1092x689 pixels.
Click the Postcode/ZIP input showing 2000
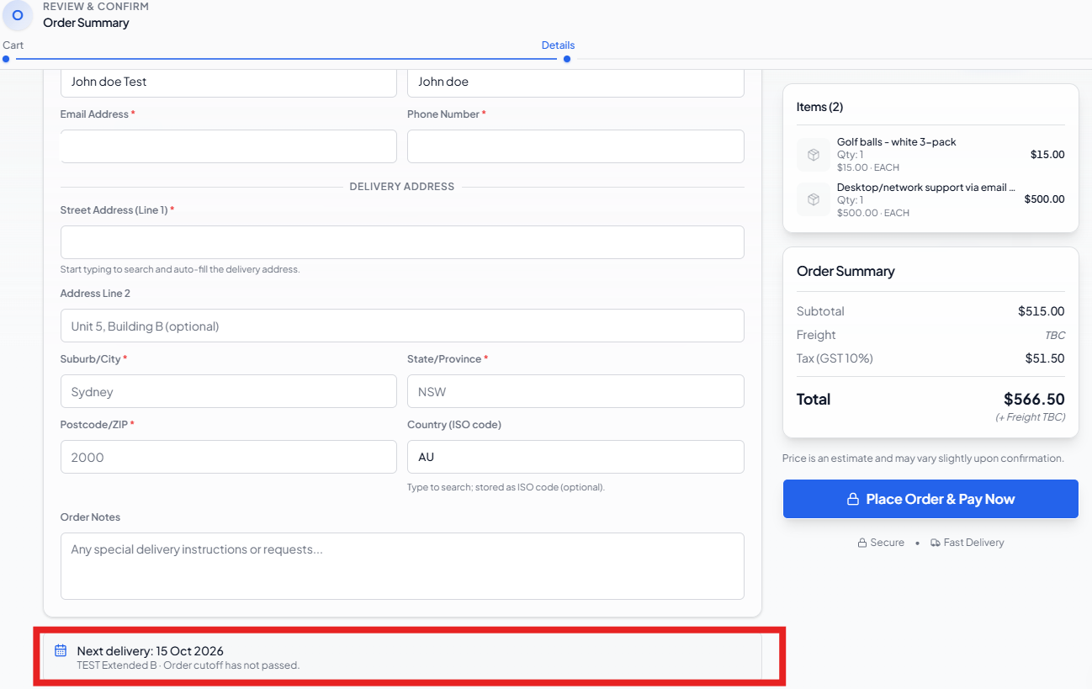229,457
